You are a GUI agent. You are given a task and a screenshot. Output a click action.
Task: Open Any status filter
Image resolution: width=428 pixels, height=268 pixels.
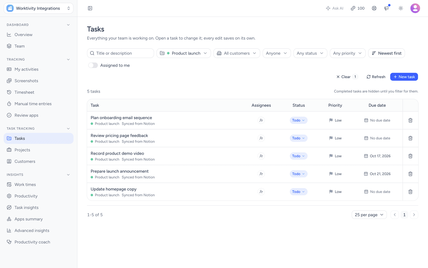tap(310, 53)
